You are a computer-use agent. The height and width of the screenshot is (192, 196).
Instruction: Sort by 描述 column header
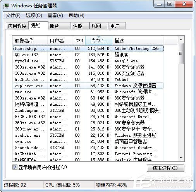coord(138,41)
